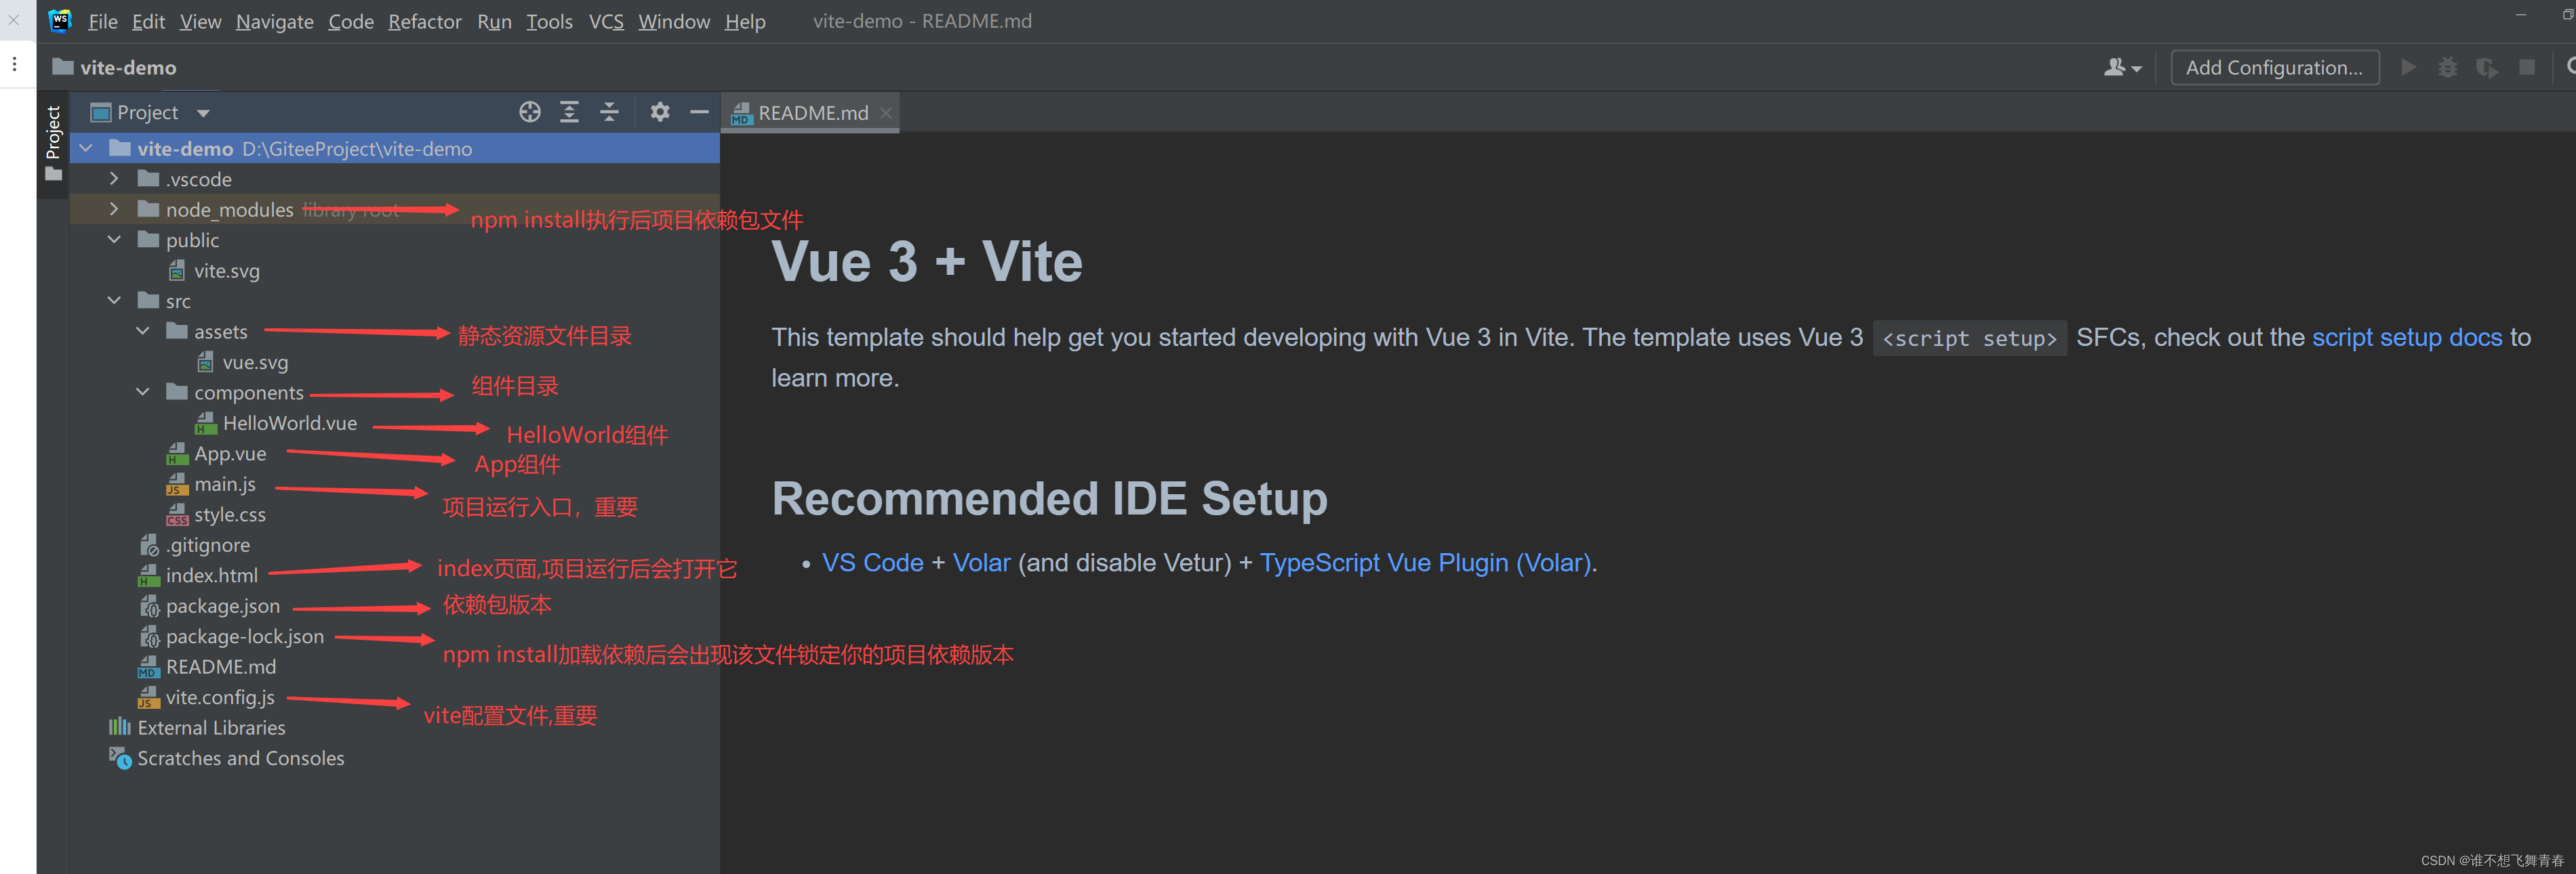Click the Run with Coverage icon
The height and width of the screenshot is (874, 2576).
coord(2486,67)
